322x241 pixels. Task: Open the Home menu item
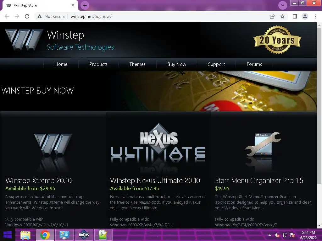[61, 64]
